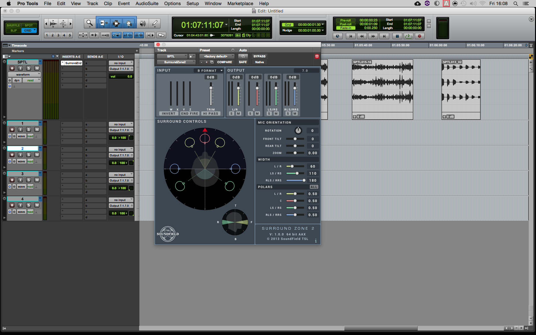
Task: Open the SPTL track selector in plugin
Action: click(172, 56)
